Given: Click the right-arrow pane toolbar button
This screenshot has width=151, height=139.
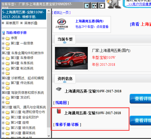Looking at the screenshot, I should [x=87, y=6].
